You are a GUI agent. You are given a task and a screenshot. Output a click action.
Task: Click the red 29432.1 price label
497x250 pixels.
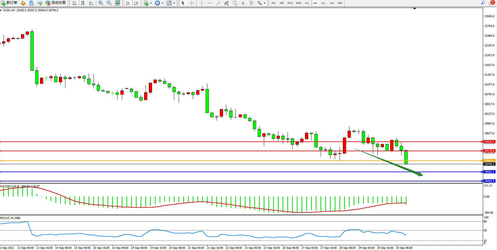click(489, 142)
